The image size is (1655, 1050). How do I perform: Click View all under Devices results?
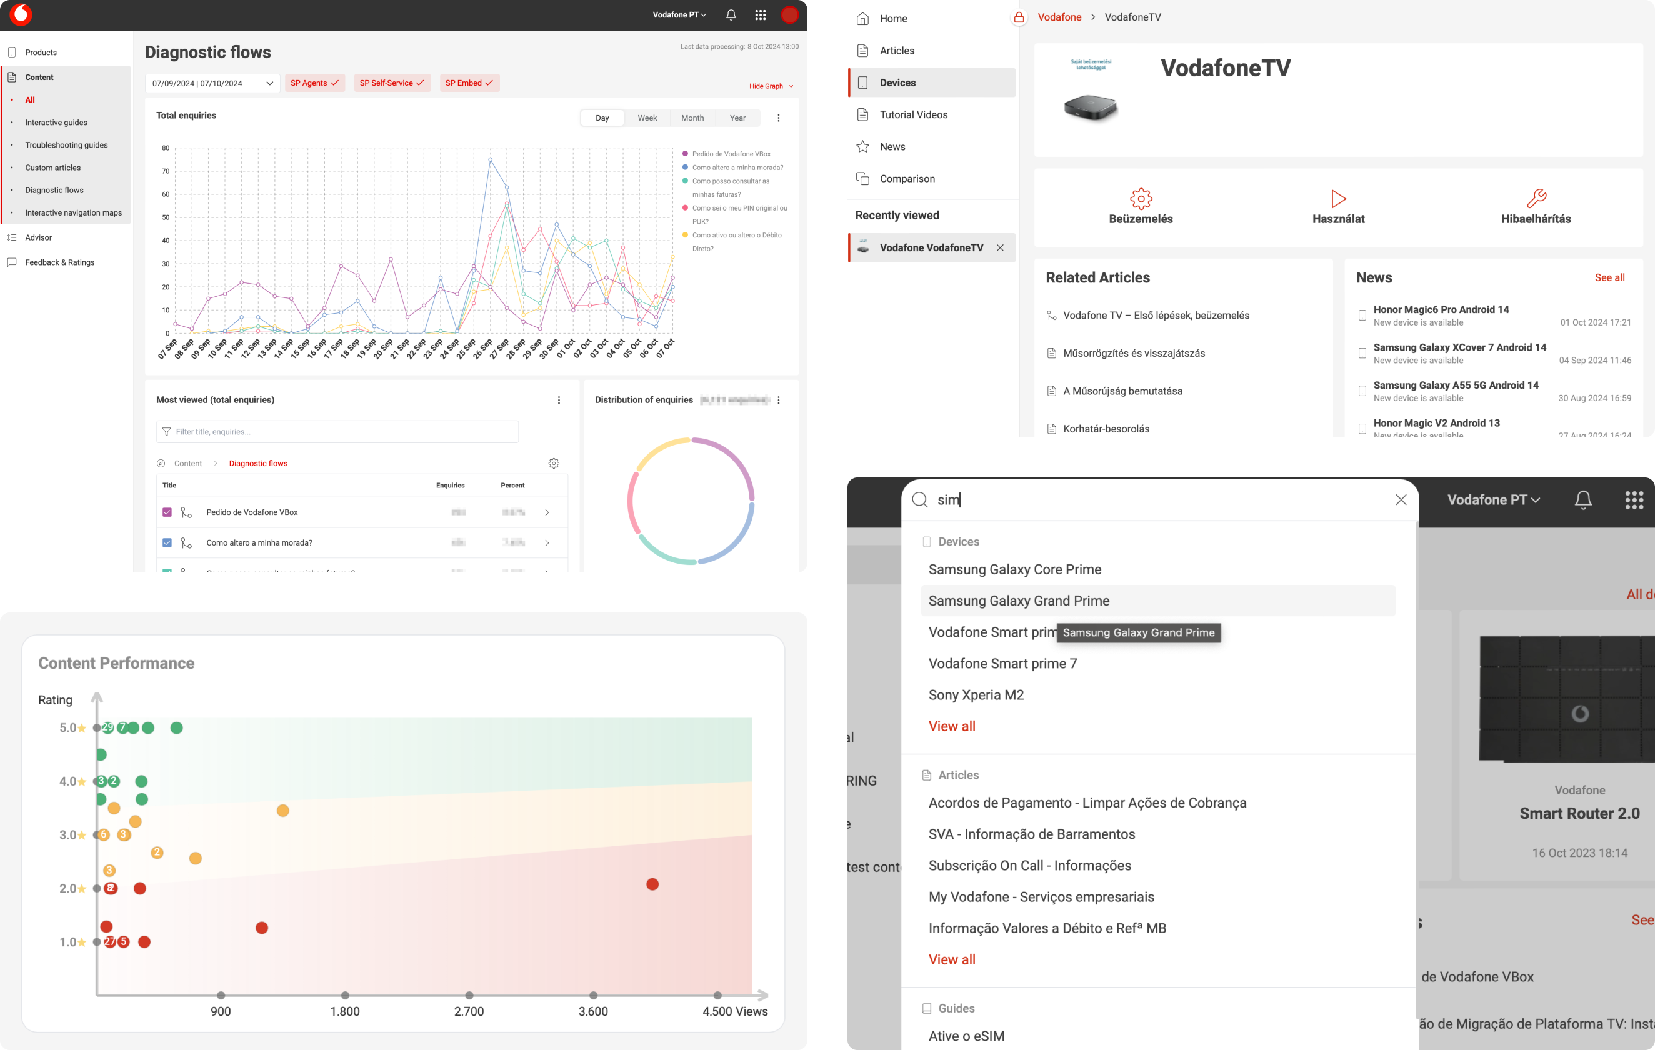pos(951,726)
